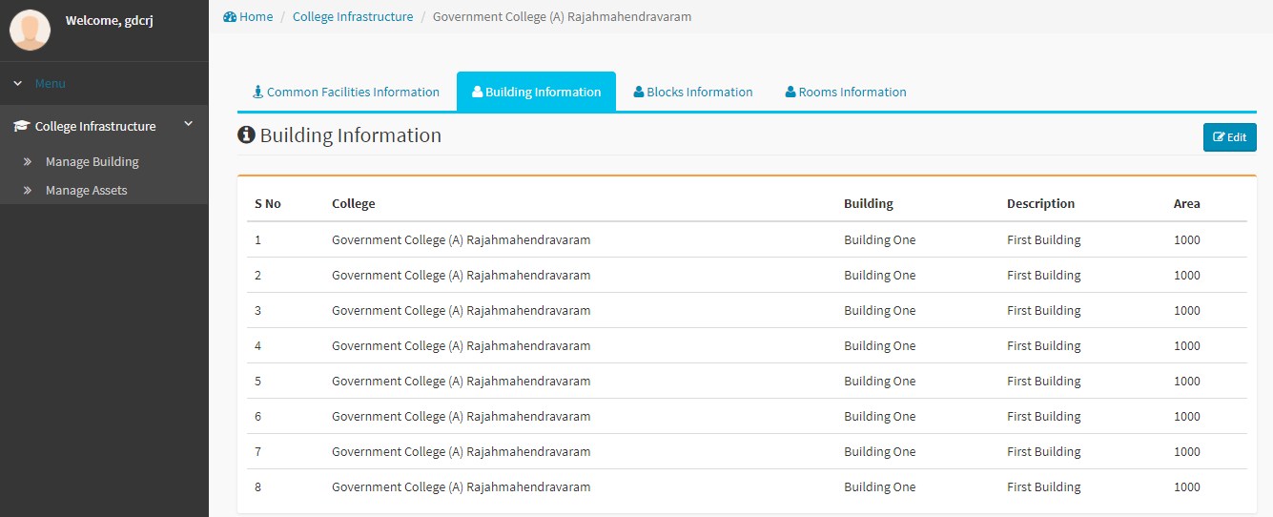The image size is (1273, 517).
Task: Open the Common Facilities Information tab
Action: pos(346,93)
